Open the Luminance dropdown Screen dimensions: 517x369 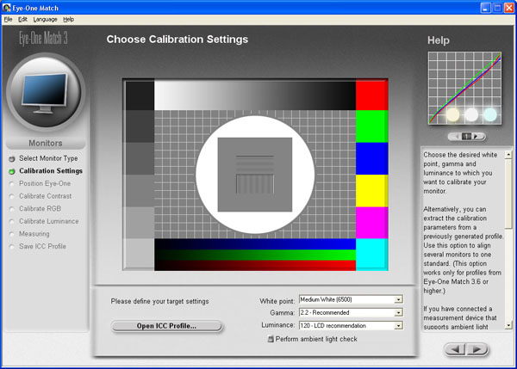[x=351, y=325]
